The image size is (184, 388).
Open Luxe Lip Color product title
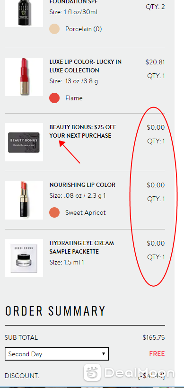click(85, 66)
